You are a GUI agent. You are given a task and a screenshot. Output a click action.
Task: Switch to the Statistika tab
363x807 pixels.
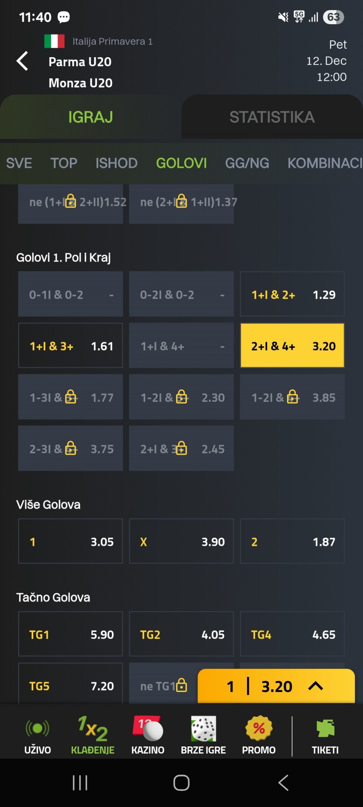[272, 117]
